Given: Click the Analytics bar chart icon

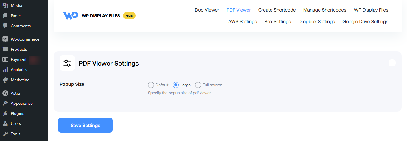Looking at the screenshot, I should tap(5, 70).
